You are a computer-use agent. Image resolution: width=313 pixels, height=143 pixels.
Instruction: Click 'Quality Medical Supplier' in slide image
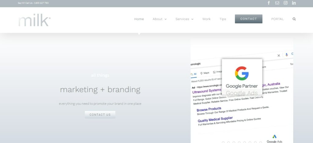[x=215, y=119]
